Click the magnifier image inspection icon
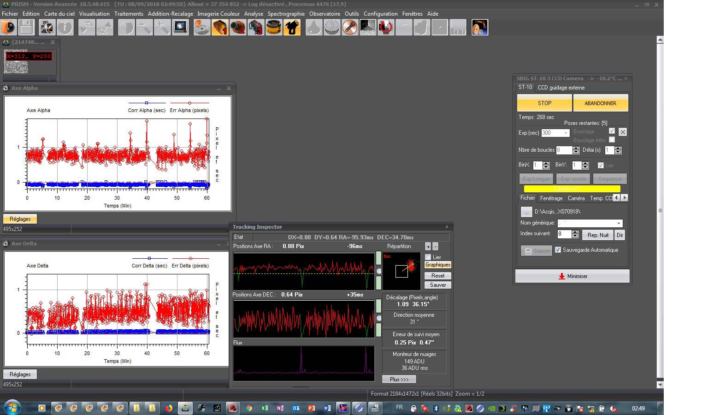The height and width of the screenshot is (415, 708). (x=180, y=28)
